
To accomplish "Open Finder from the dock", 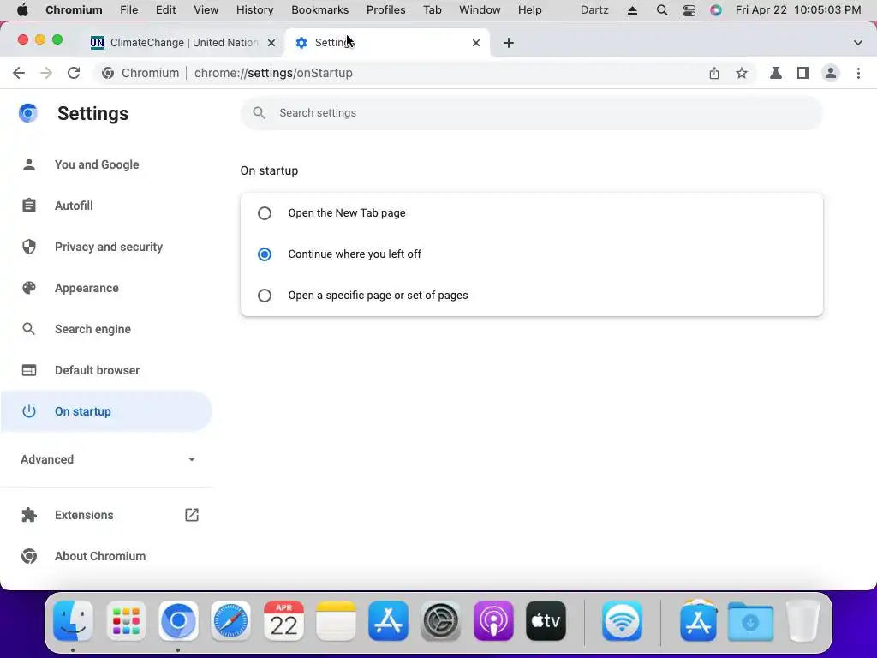I will pyautogui.click(x=74, y=621).
